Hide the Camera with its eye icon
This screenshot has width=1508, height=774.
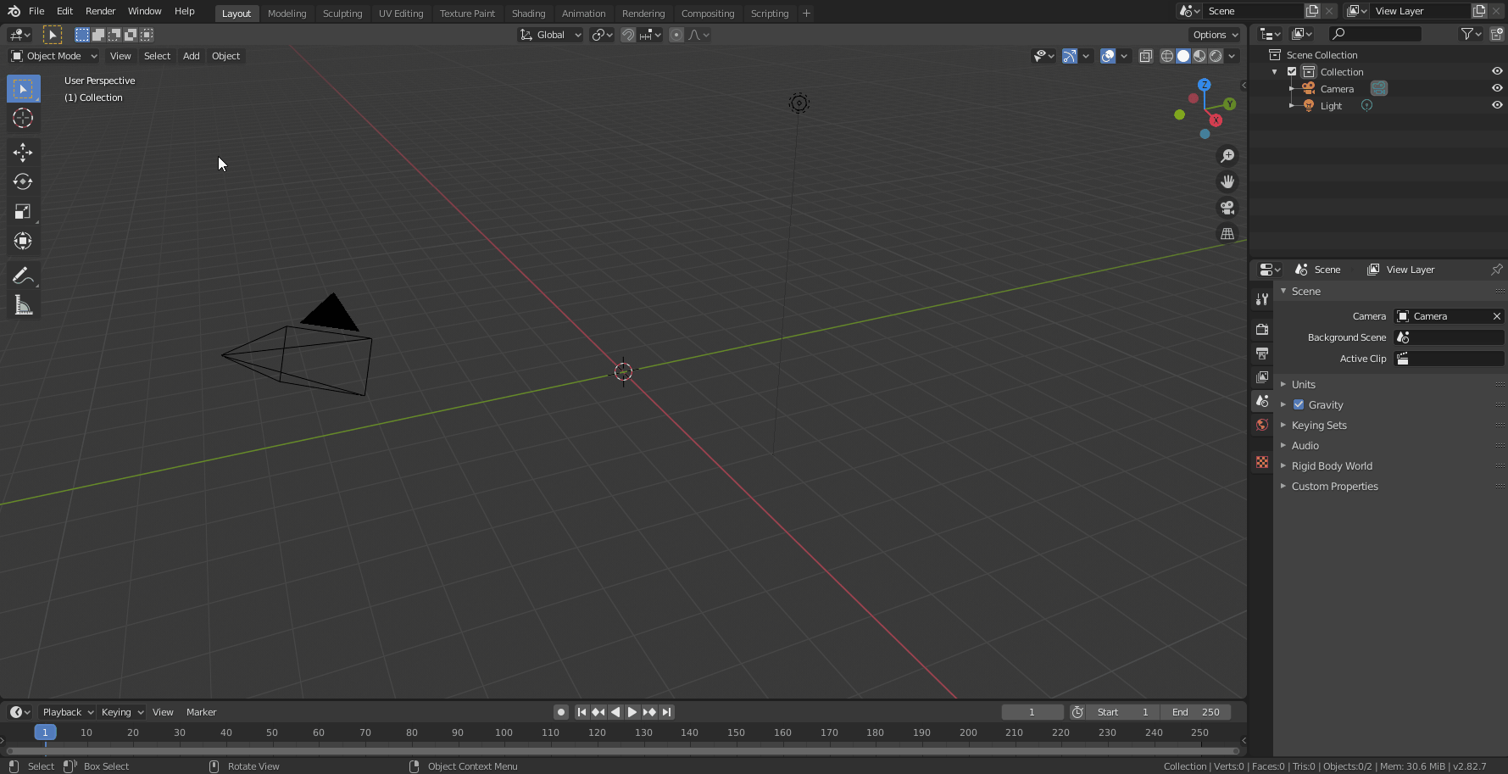(1497, 88)
